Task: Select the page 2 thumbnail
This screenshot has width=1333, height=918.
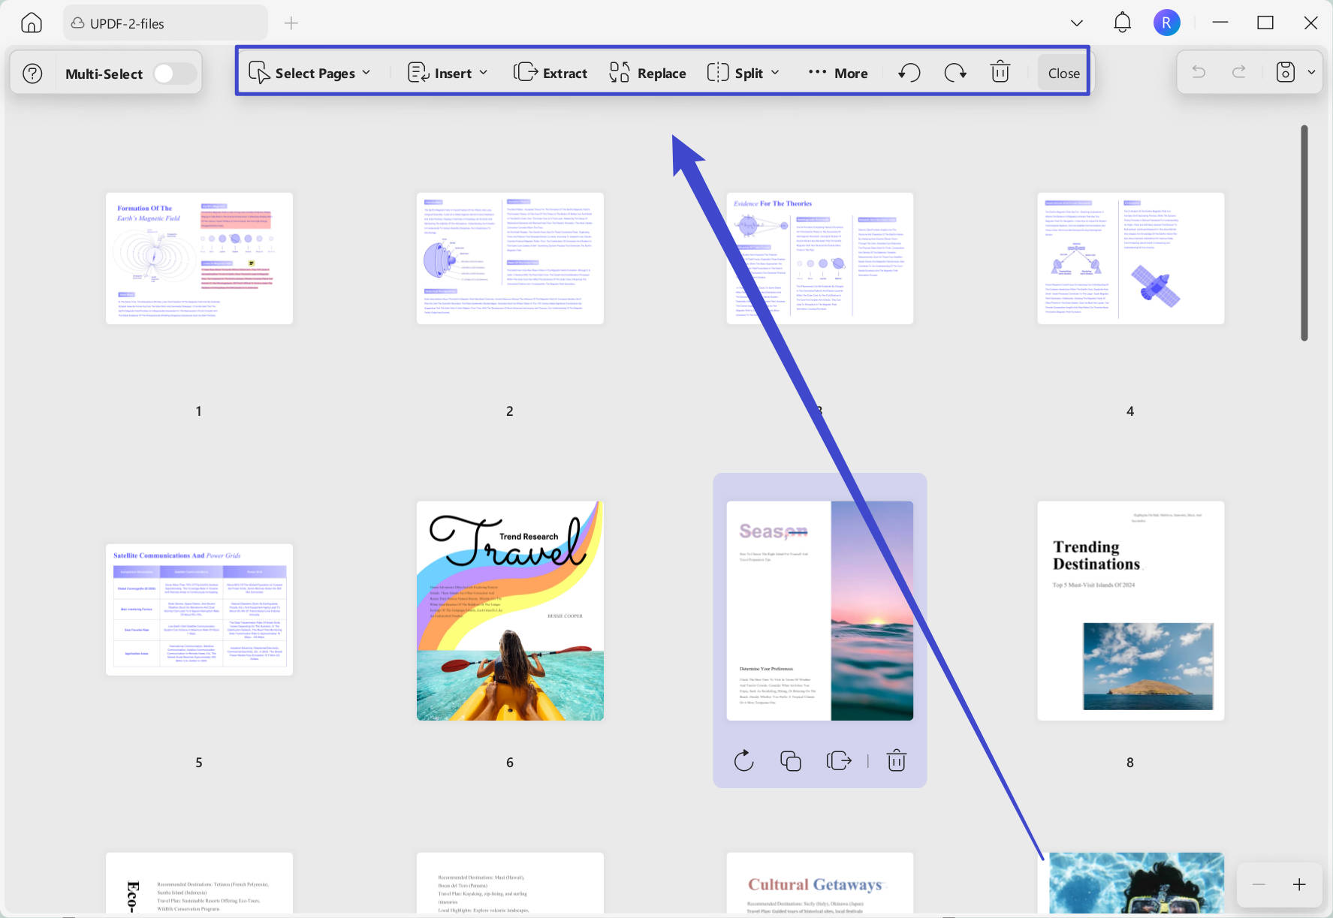Action: pos(510,258)
